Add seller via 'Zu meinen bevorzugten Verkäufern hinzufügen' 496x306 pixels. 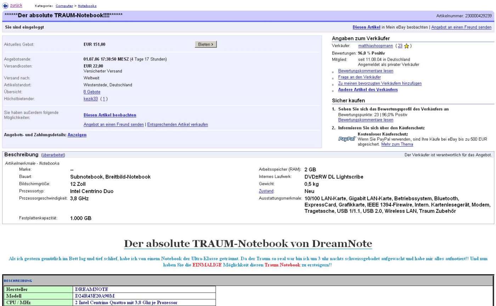tap(380, 83)
